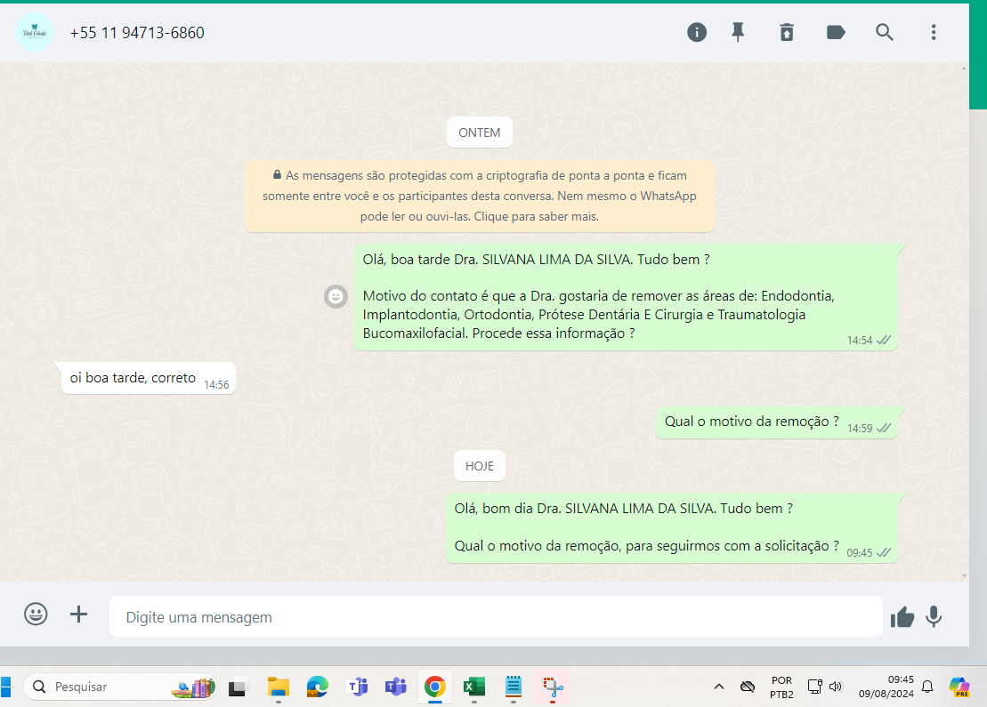The width and height of the screenshot is (987, 707).
Task: Switch to Google Chrome on taskbar
Action: coord(435,687)
